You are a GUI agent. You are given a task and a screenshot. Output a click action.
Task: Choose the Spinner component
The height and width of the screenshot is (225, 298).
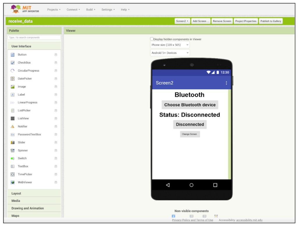[23, 150]
